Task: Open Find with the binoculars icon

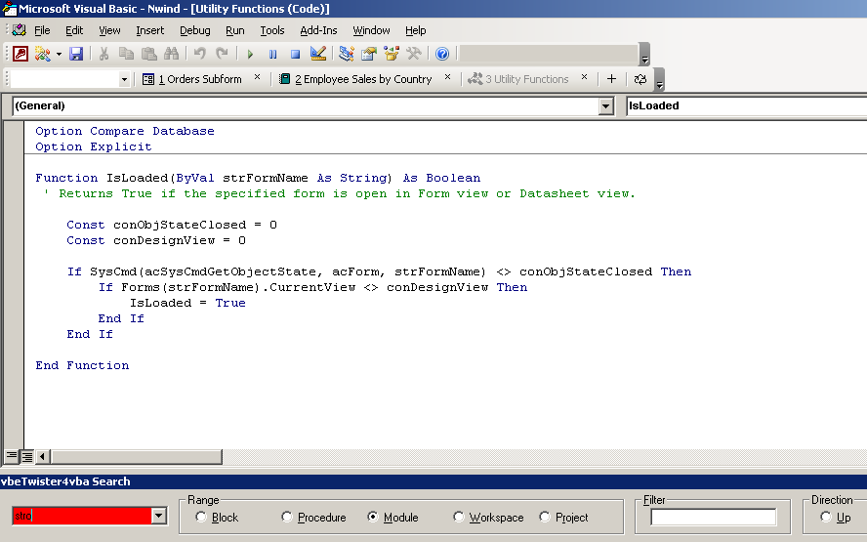Action: 172,54
